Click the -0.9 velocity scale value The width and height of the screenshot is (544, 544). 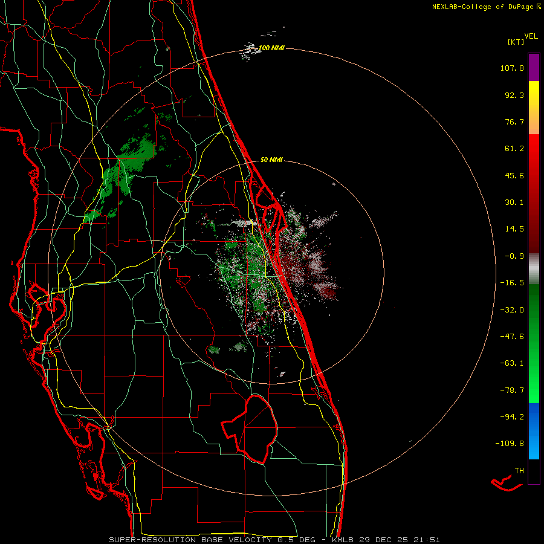[x=514, y=256]
